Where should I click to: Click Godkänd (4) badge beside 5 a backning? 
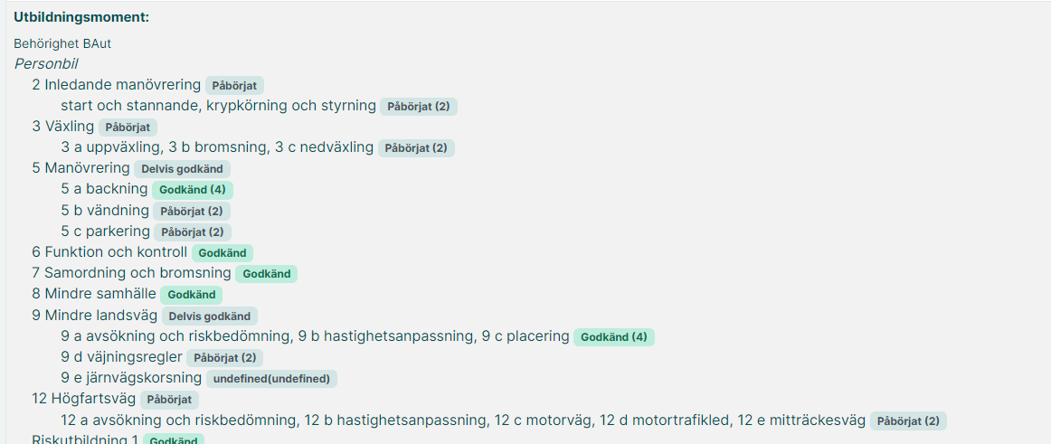pyautogui.click(x=193, y=190)
